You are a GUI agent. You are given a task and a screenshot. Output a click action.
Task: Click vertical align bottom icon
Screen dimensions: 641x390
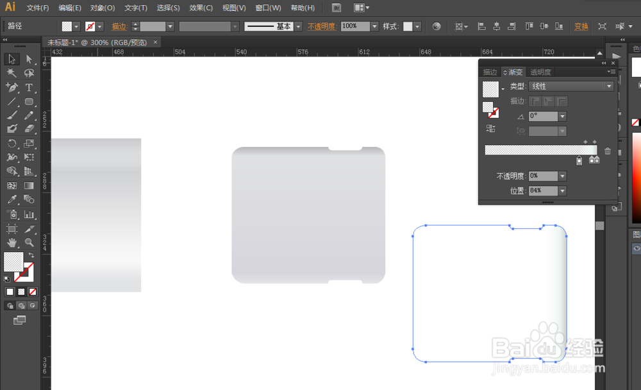point(559,26)
